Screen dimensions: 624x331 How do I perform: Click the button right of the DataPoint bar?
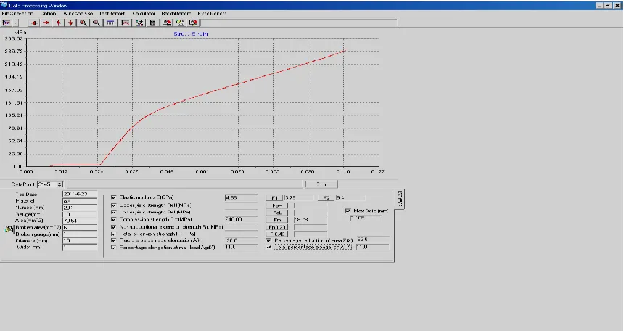[322, 184]
